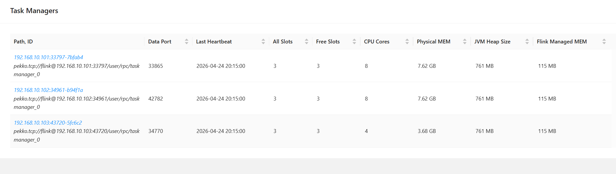Open task manager 192.168.10.103:43720-5fc6c2
Image resolution: width=616 pixels, height=174 pixels.
48,123
